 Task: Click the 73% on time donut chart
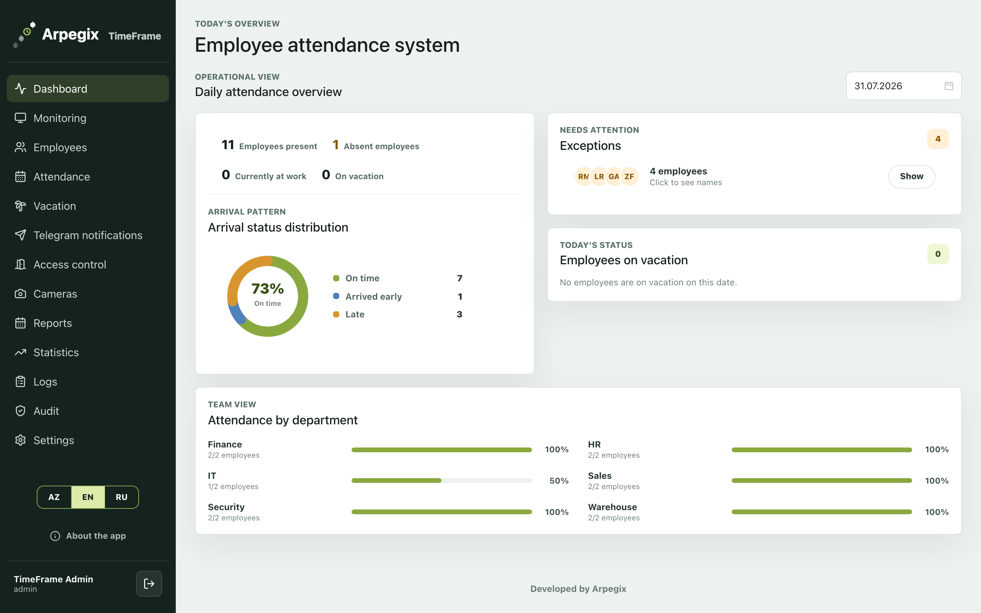click(x=267, y=296)
